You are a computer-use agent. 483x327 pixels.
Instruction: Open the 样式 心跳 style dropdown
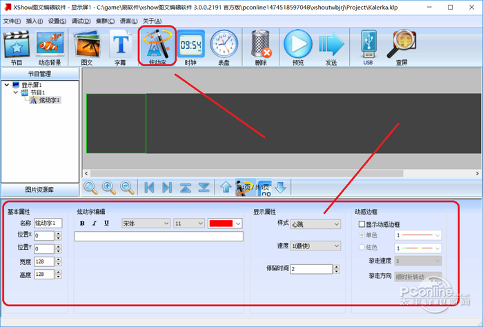point(315,224)
